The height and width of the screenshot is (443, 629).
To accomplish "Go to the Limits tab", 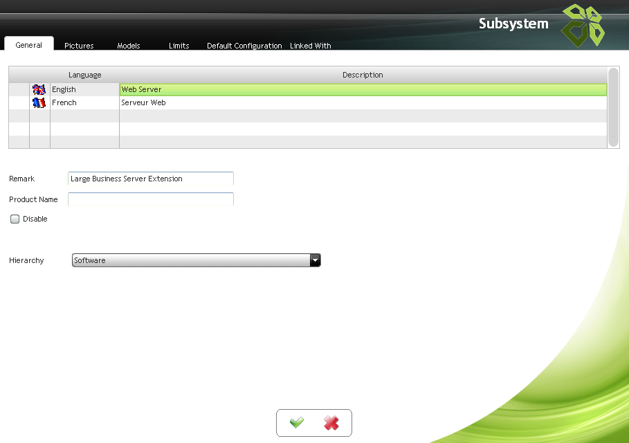I will [179, 46].
